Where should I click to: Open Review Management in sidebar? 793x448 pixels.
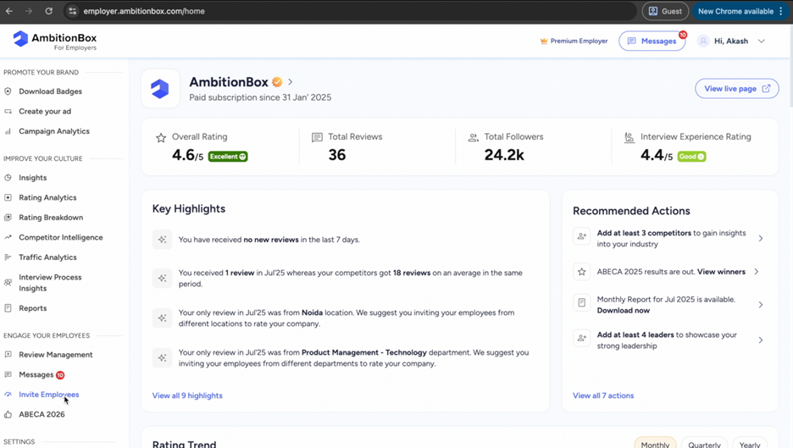coord(56,355)
